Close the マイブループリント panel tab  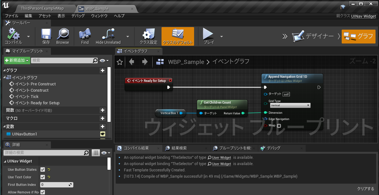(47, 51)
